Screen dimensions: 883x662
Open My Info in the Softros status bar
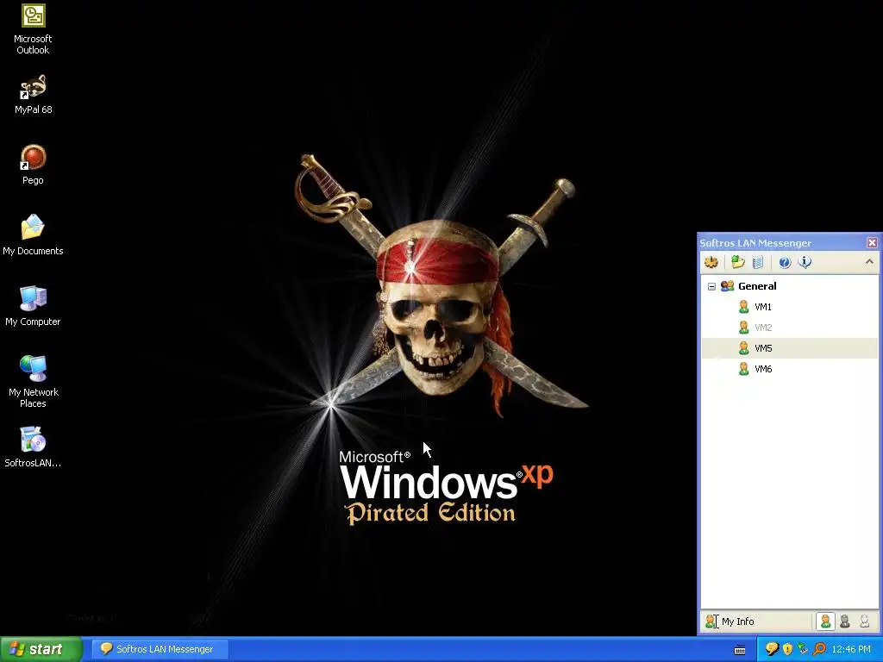(730, 621)
